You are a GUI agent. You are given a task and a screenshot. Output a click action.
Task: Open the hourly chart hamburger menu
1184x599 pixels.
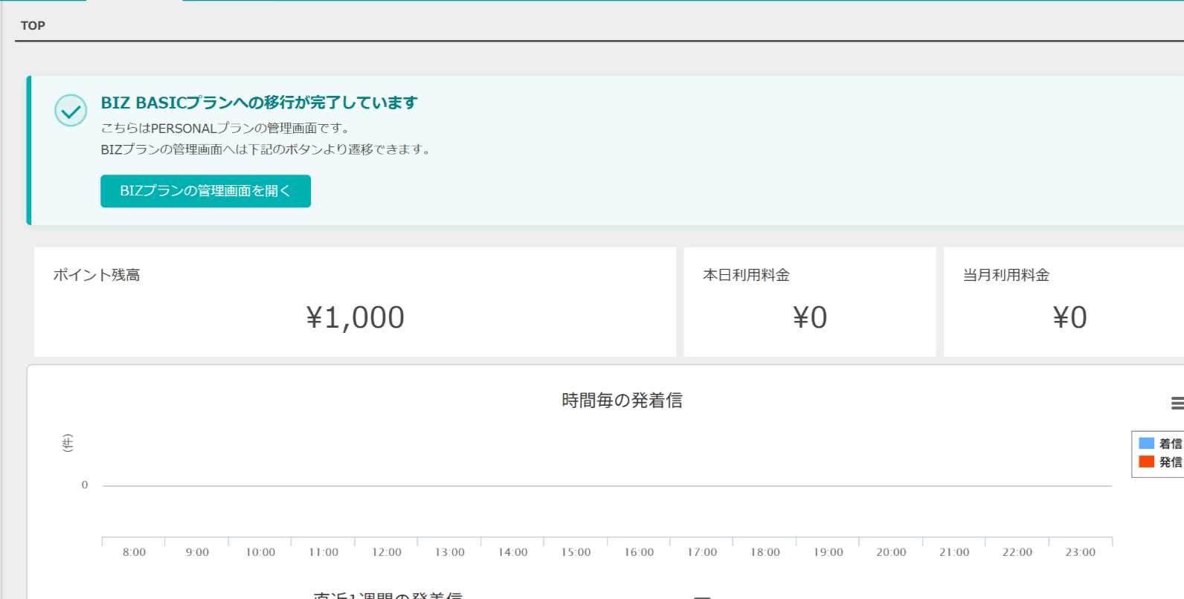click(1177, 403)
